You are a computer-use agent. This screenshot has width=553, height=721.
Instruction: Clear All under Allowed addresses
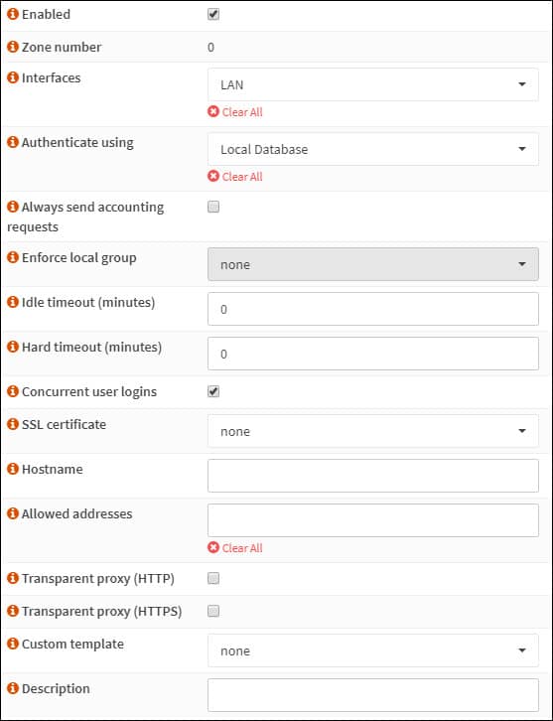(x=235, y=547)
